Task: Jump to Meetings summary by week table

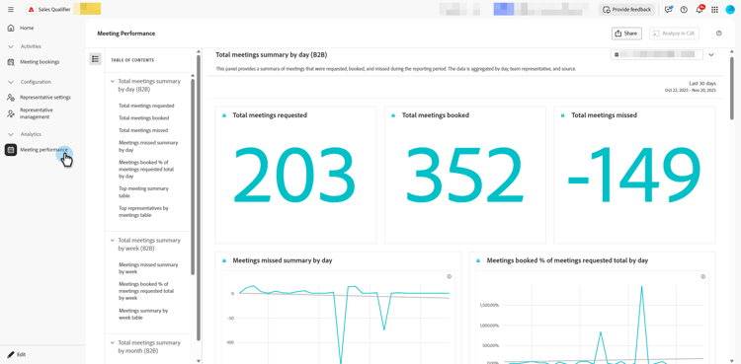Action: [x=143, y=314]
